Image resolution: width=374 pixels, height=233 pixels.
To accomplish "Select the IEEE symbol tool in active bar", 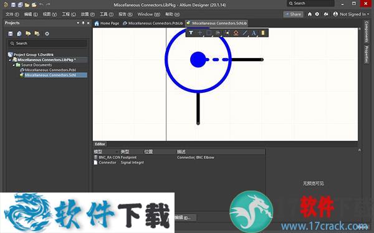I will (236, 32).
